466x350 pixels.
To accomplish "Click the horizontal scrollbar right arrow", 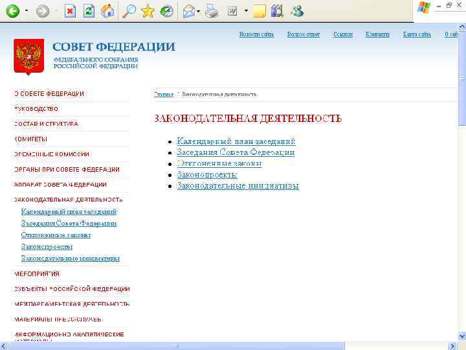I will (x=452, y=346).
